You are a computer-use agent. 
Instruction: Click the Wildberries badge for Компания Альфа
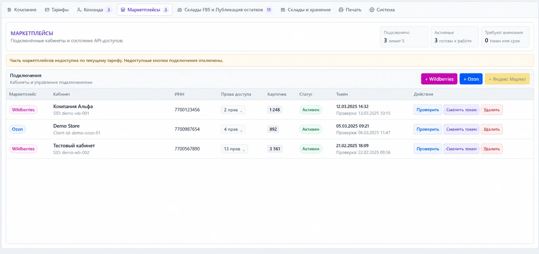point(23,110)
